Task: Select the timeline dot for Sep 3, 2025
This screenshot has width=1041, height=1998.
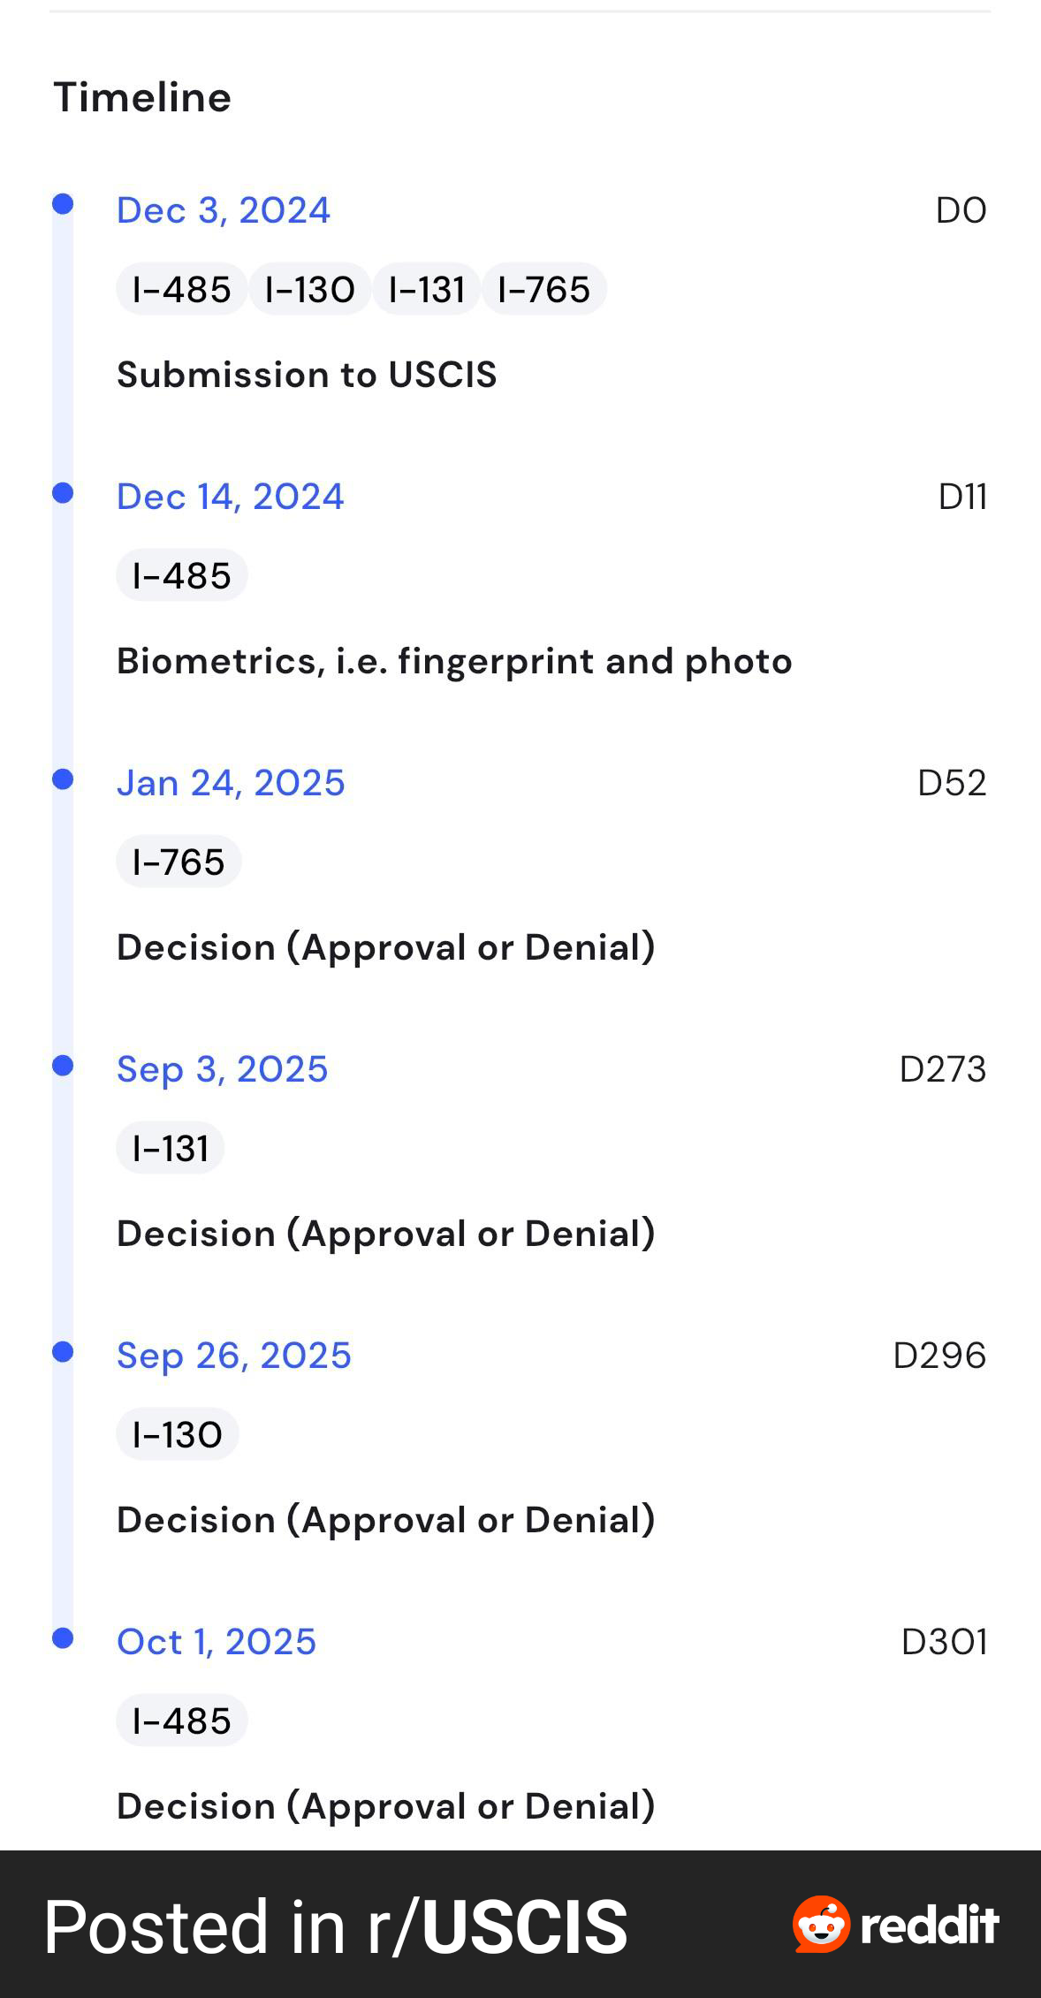Action: coord(63,1065)
